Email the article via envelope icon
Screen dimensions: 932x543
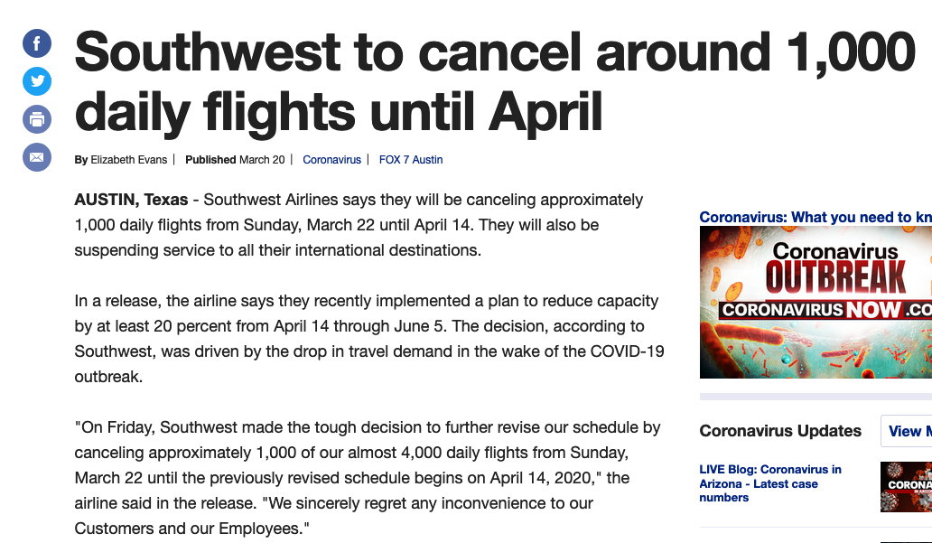37,157
